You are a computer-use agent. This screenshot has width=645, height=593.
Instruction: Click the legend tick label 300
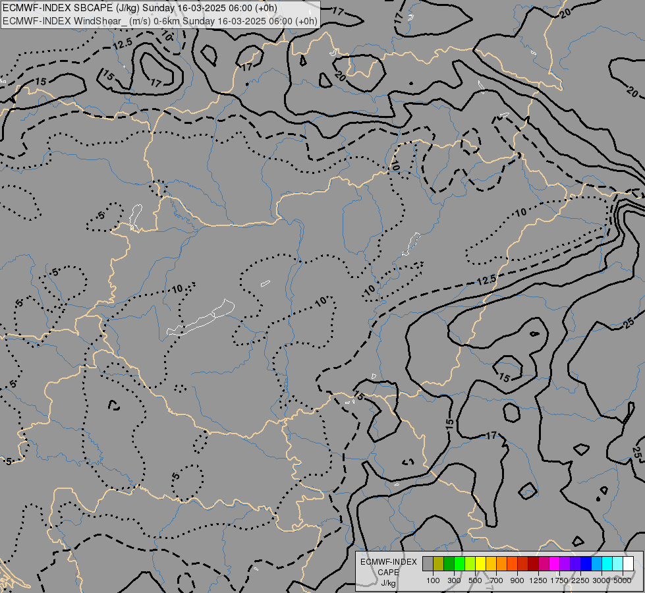[454, 580]
